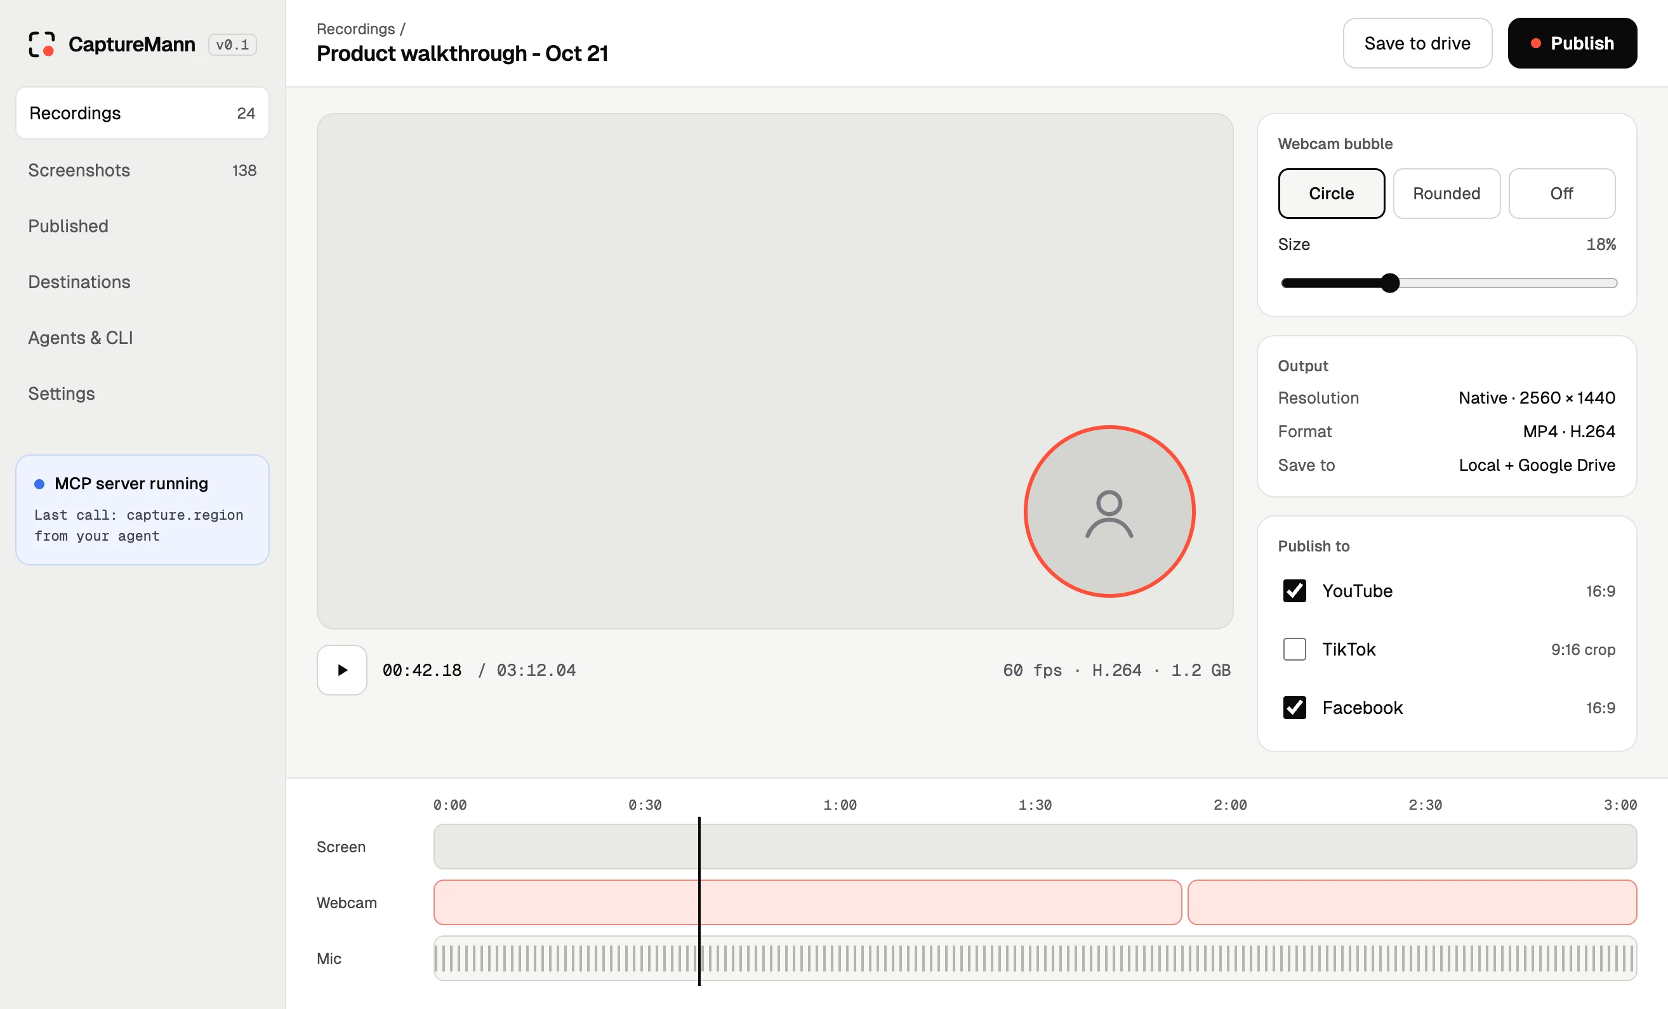Image resolution: width=1668 pixels, height=1009 pixels.
Task: Click the timeline playhead line
Action: [x=699, y=900]
